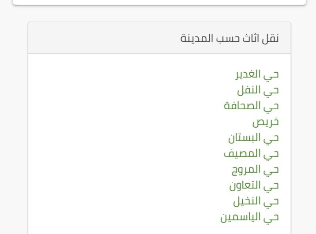Navigate to Al Masif district link

tap(251, 154)
